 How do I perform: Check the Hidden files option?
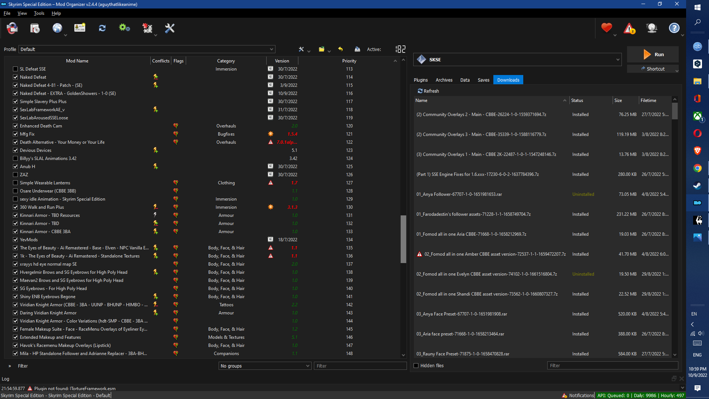click(416, 366)
